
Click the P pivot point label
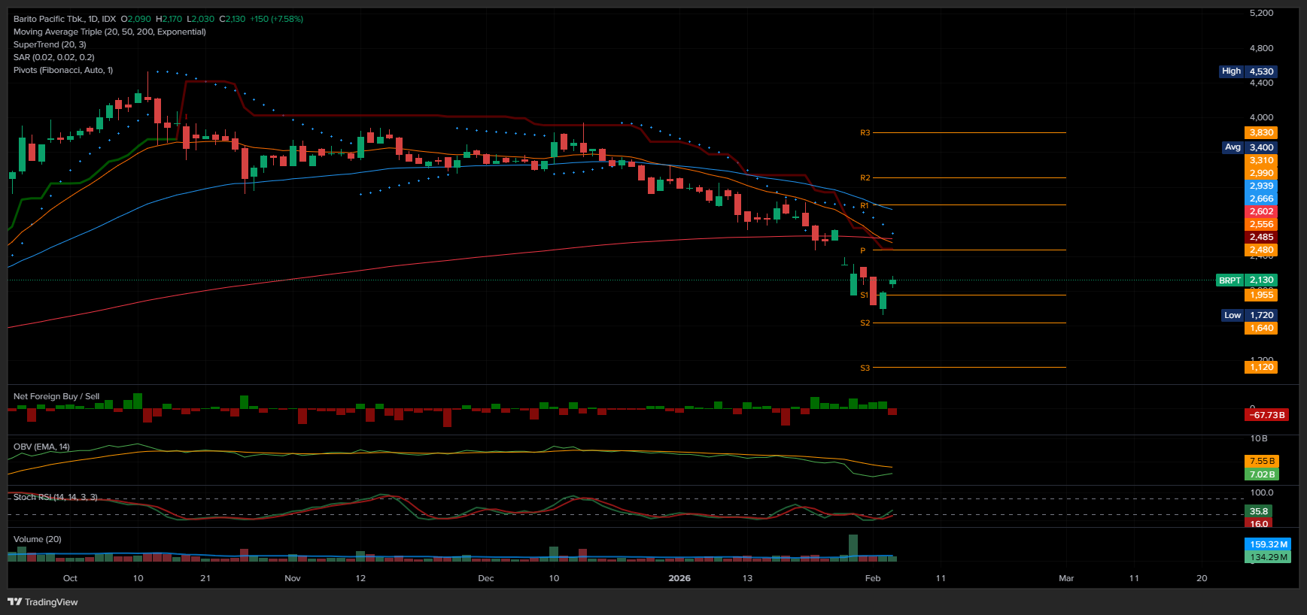pyautogui.click(x=863, y=250)
